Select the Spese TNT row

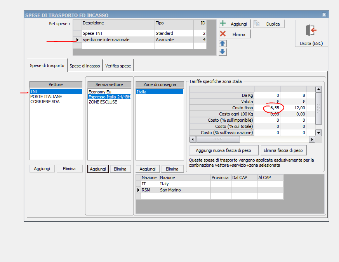[140, 33]
